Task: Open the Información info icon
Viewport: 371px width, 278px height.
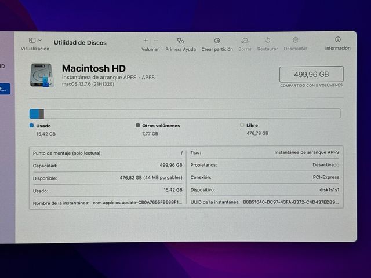Action: pos(337,39)
